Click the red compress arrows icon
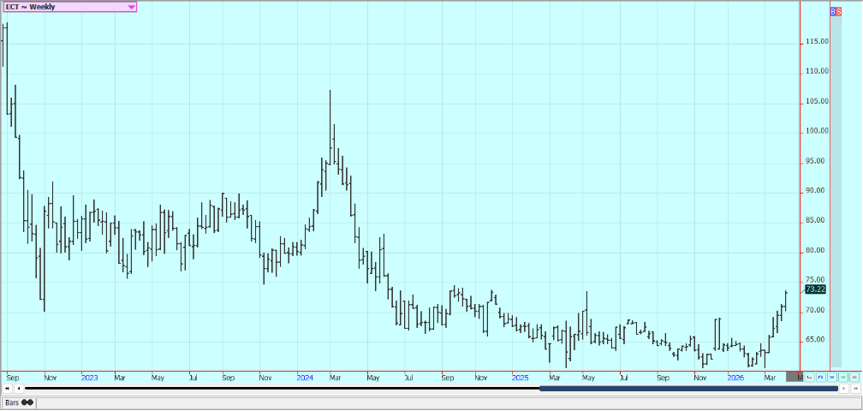The height and width of the screenshot is (411, 863). point(854,377)
